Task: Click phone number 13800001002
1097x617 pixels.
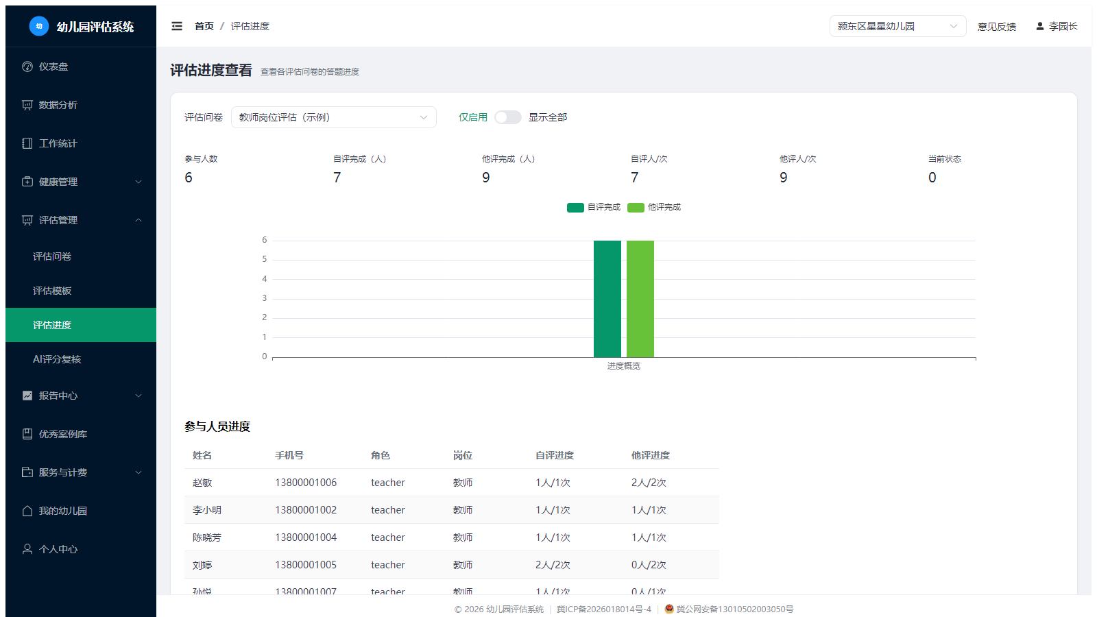Action: coord(306,510)
